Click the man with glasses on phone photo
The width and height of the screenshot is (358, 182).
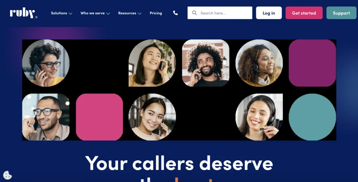(46, 117)
